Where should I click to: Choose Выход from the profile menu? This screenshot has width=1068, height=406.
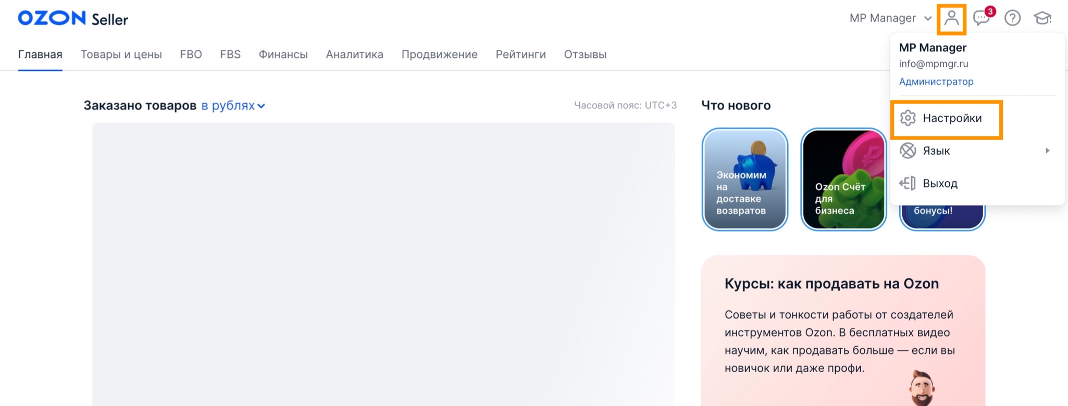pyautogui.click(x=940, y=183)
